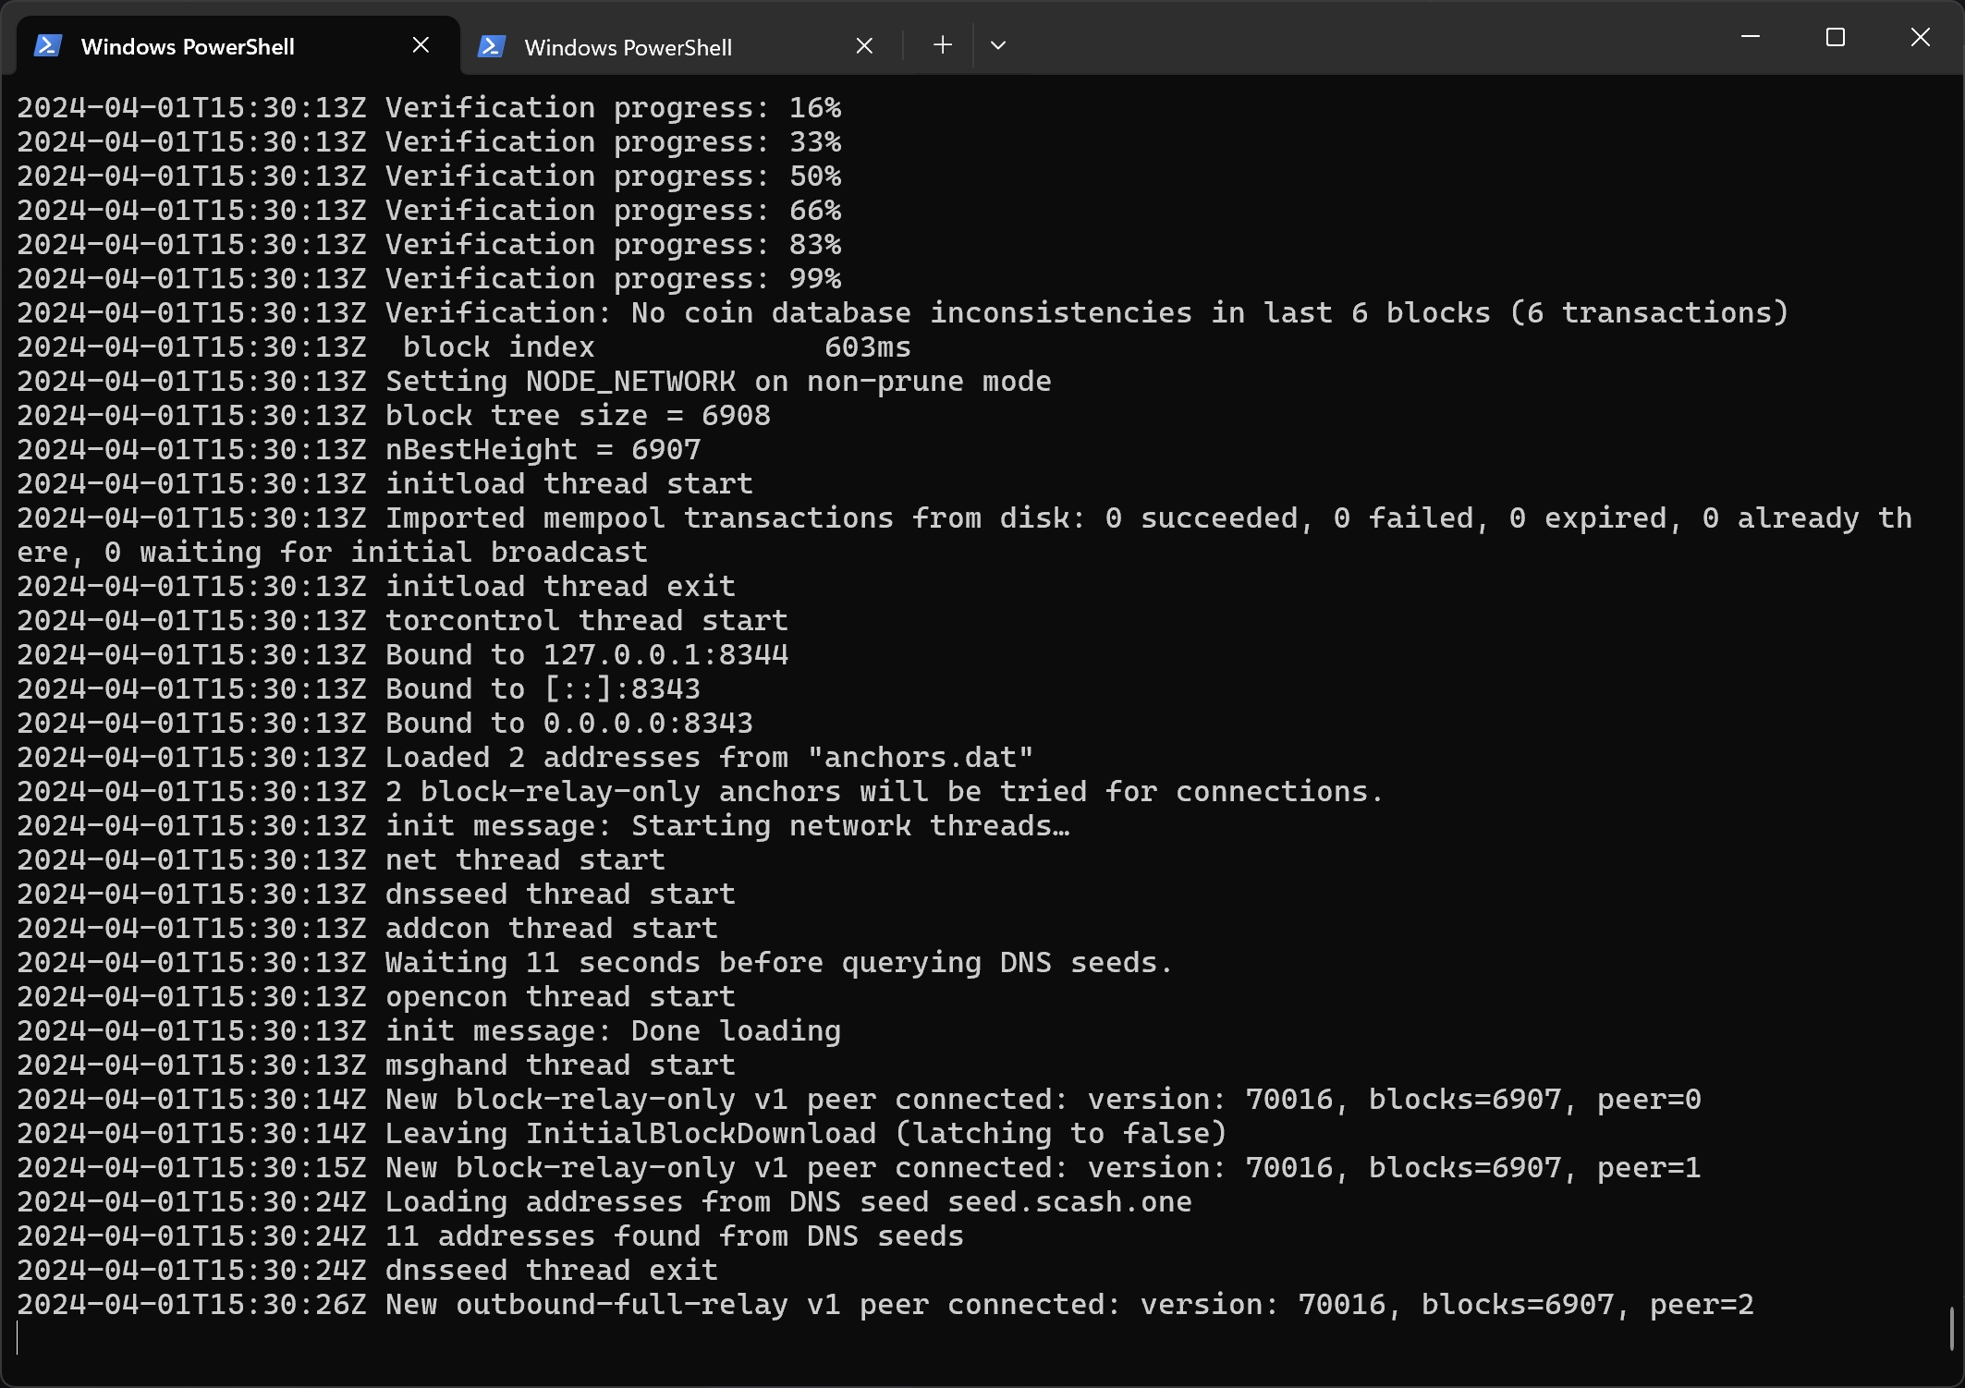Click 'msghand thread start' line
The width and height of the screenshot is (1965, 1388).
(376, 1065)
